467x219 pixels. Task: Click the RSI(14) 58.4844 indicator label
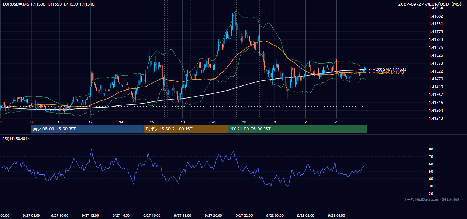point(16,139)
